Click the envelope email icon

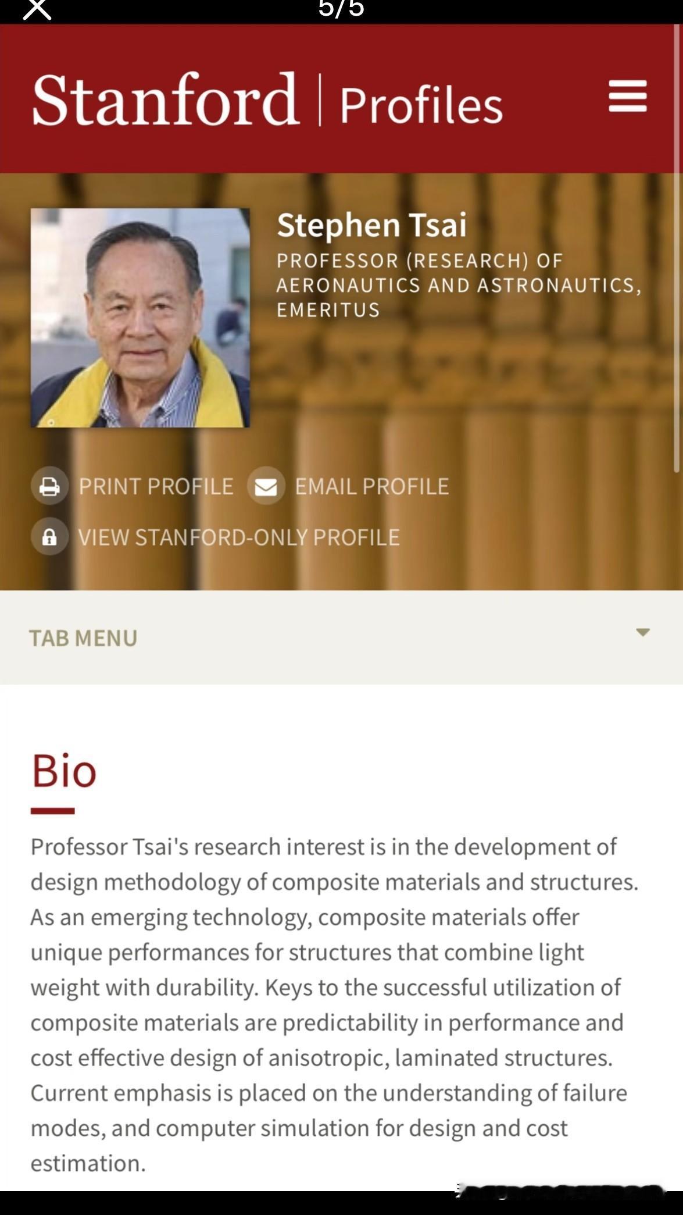266,486
